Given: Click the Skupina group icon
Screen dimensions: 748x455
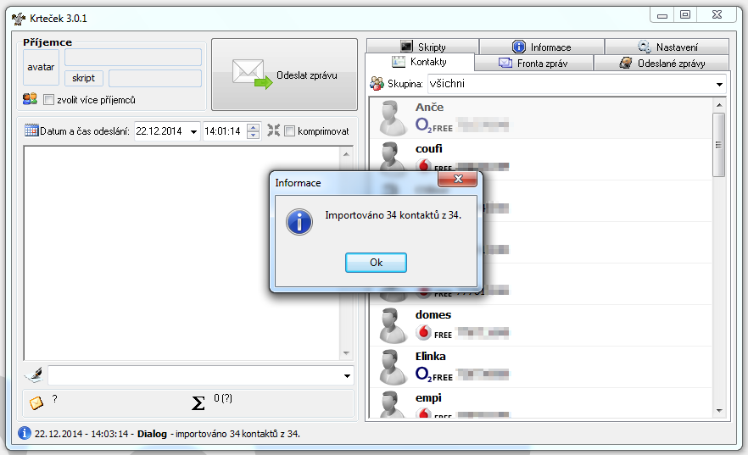Looking at the screenshot, I should tap(377, 84).
